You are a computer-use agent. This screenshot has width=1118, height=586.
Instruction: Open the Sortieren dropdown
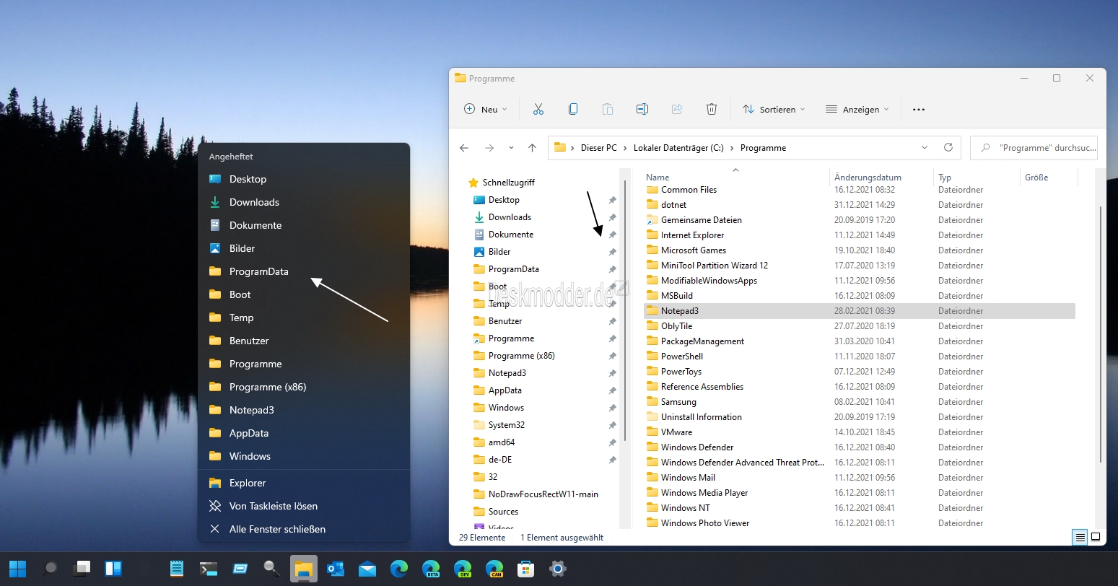tap(774, 109)
